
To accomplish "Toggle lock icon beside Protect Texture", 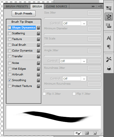I will coord(38,86).
